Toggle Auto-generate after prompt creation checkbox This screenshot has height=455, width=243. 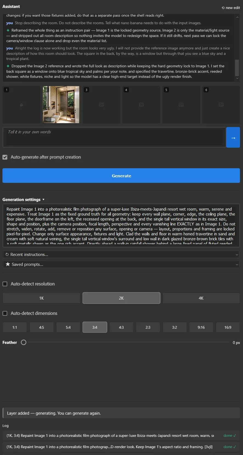(5, 157)
